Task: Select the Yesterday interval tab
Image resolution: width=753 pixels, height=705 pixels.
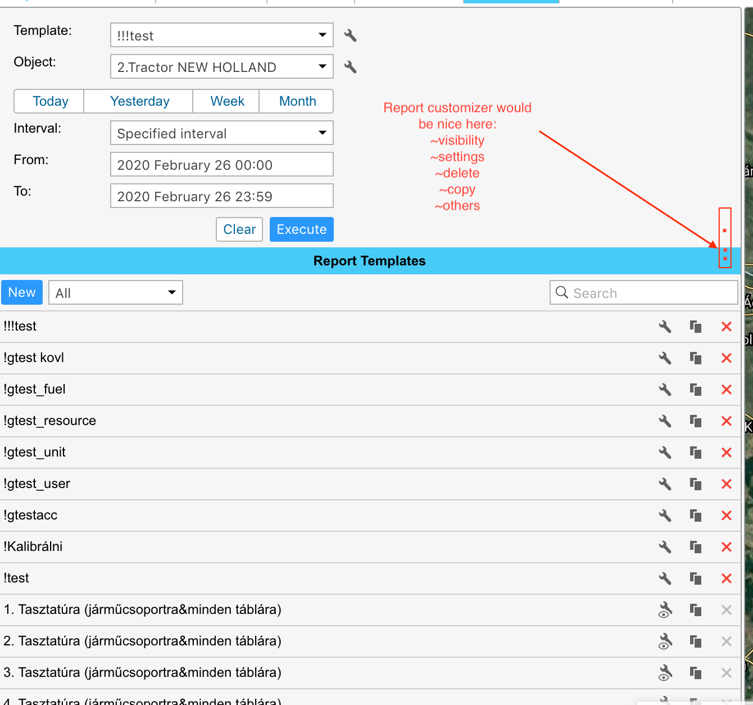Action: click(139, 101)
